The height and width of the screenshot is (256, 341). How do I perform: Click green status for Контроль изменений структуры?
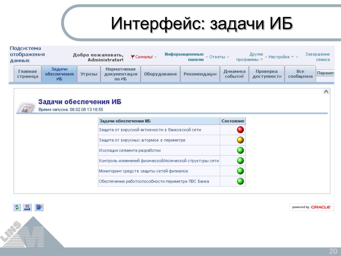pos(240,161)
